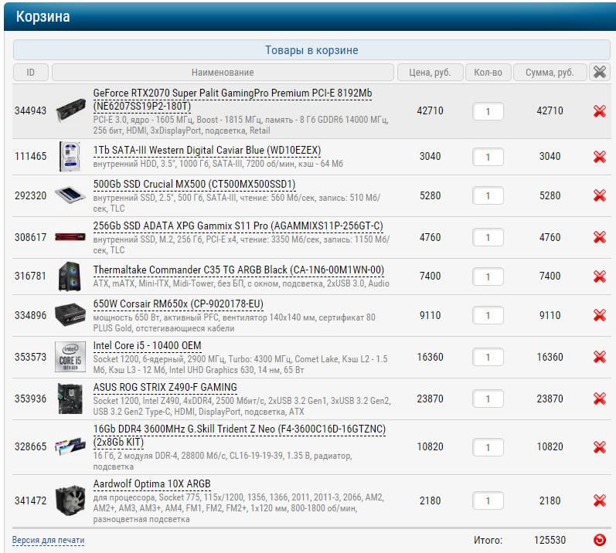Delete the Corsair RM650x power supply
This screenshot has height=553, width=616.
click(x=600, y=315)
